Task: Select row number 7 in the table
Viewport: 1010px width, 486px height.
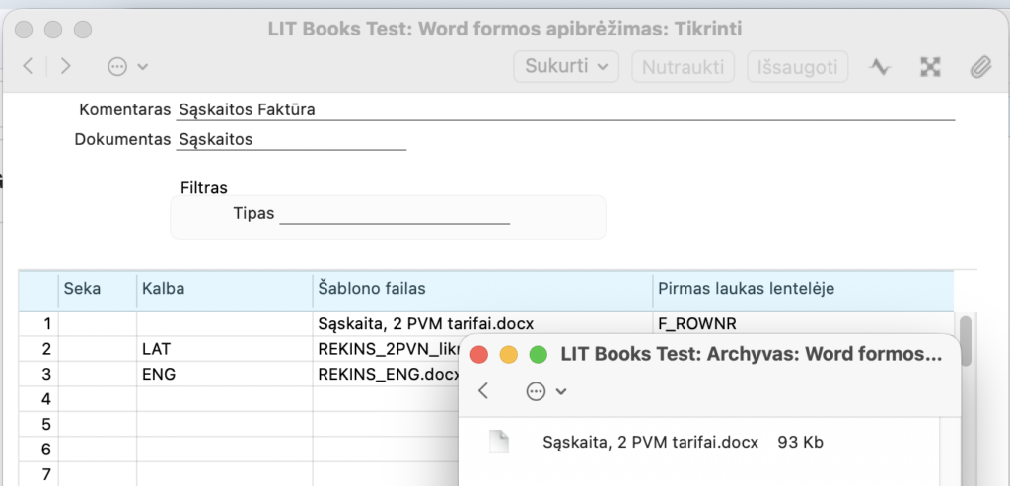Action: 38,475
